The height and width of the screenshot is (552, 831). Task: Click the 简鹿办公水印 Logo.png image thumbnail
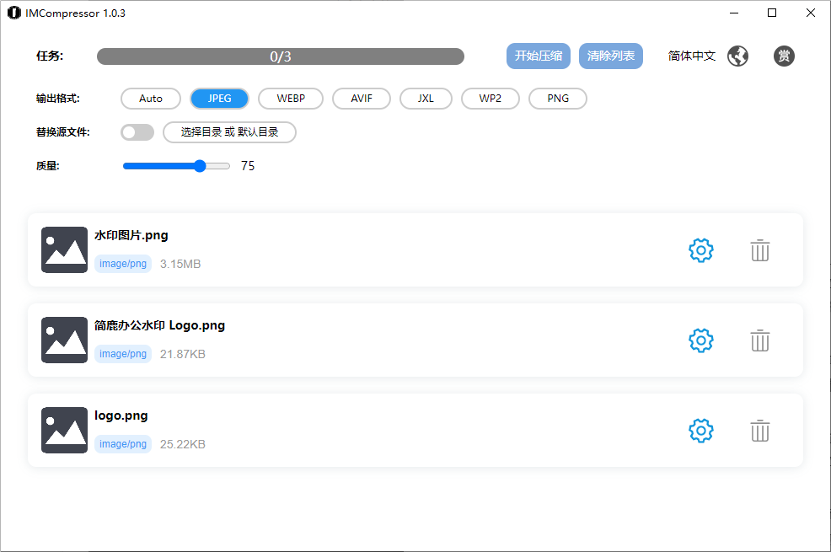[64, 340]
